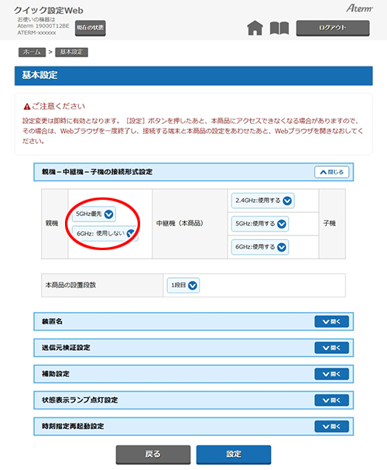Viewport: 387px width, 470px height.
Task: Open the 5GHz優先 parent dropdown
Action: pyautogui.click(x=94, y=214)
